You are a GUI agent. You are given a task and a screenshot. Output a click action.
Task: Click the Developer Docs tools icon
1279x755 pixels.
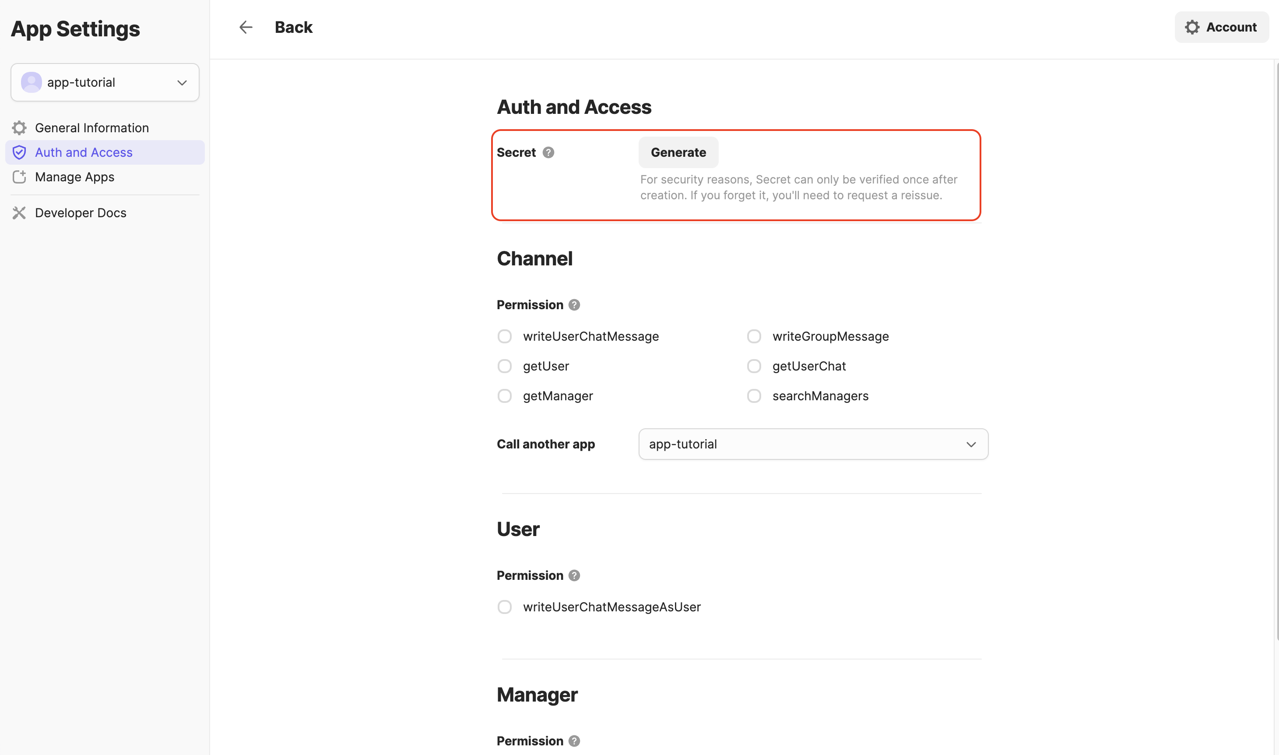19,213
